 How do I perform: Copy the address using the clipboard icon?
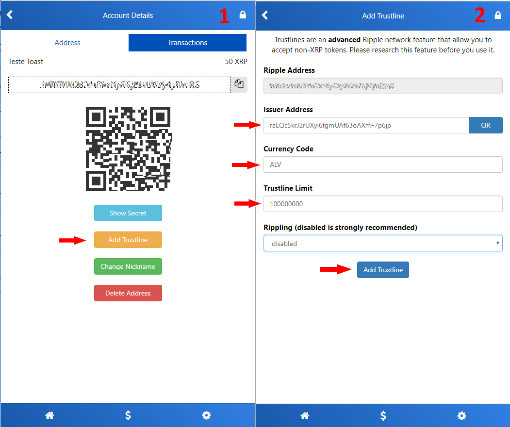click(239, 84)
